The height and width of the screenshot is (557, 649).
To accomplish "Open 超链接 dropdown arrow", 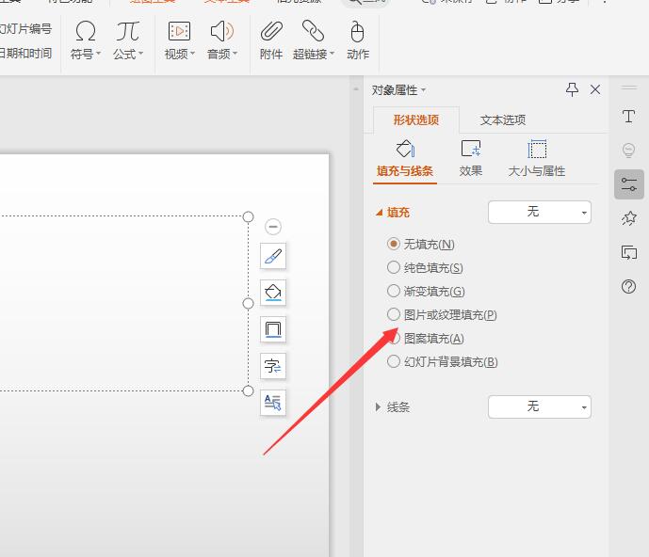I will coord(332,54).
